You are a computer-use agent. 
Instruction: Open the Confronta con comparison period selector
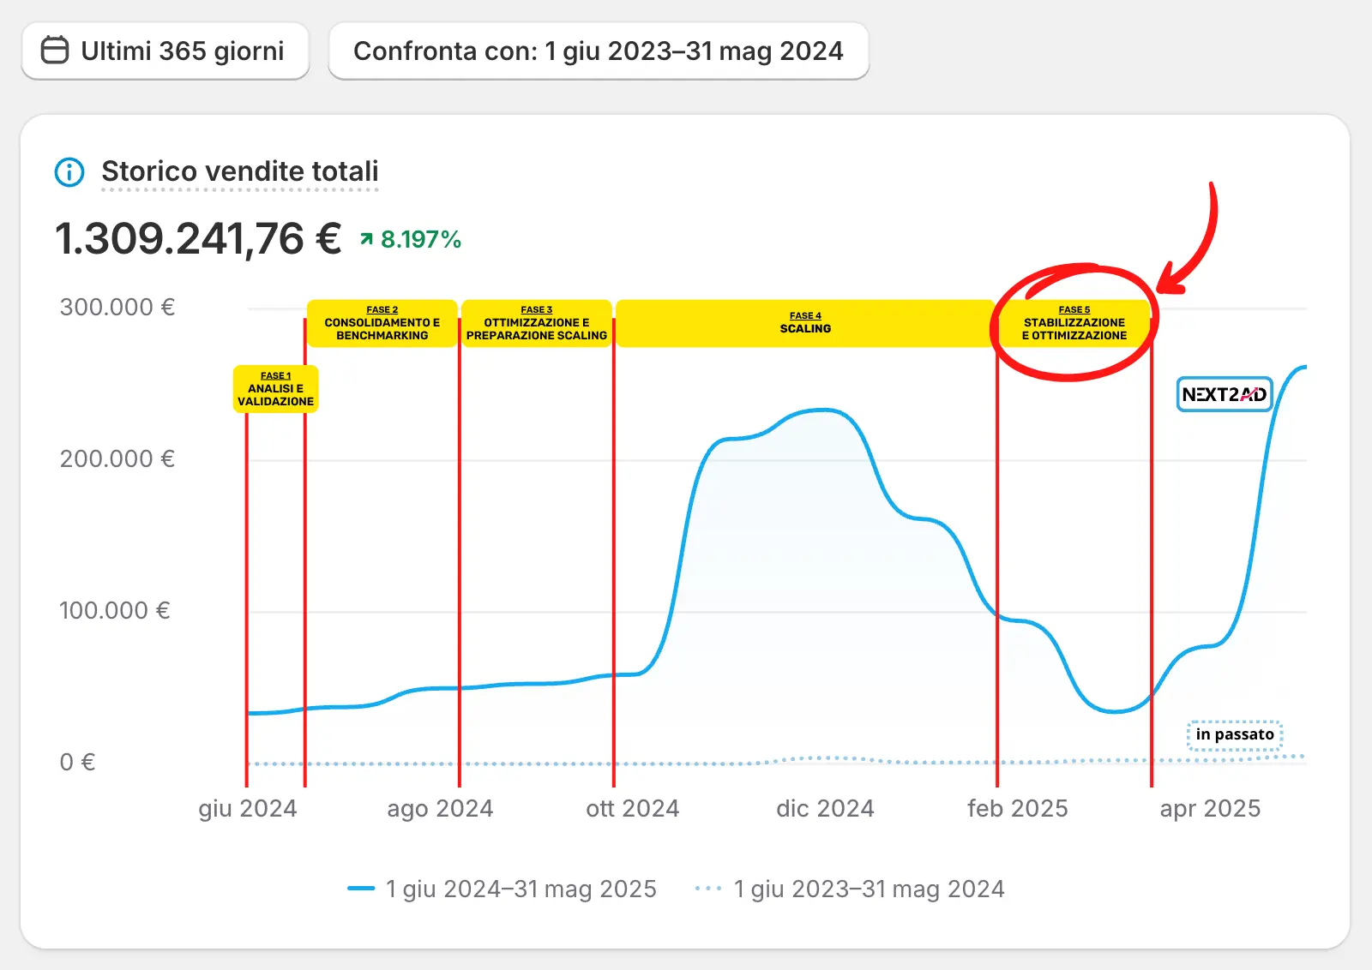pos(598,51)
